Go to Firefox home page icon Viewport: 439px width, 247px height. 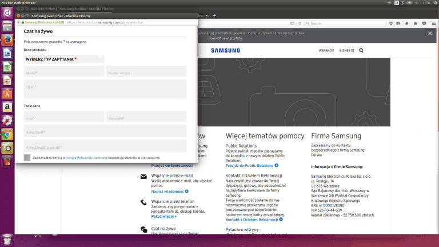(x=416, y=23)
